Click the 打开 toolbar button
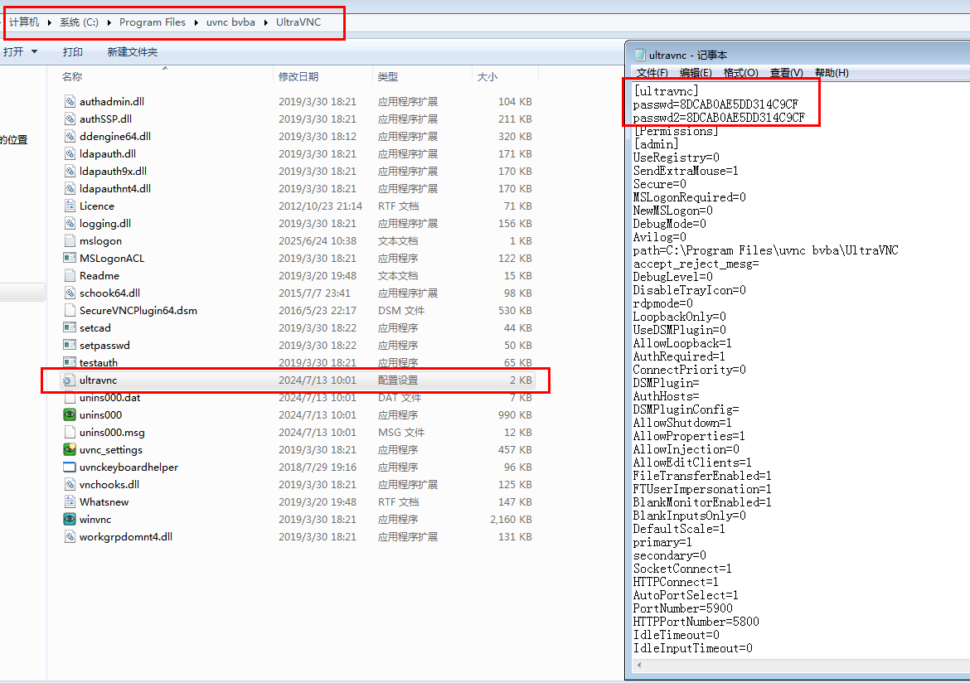The image size is (970, 683). pos(13,52)
